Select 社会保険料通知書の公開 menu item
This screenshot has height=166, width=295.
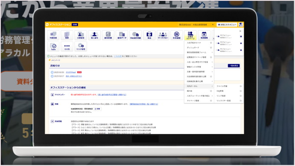pos(196,77)
